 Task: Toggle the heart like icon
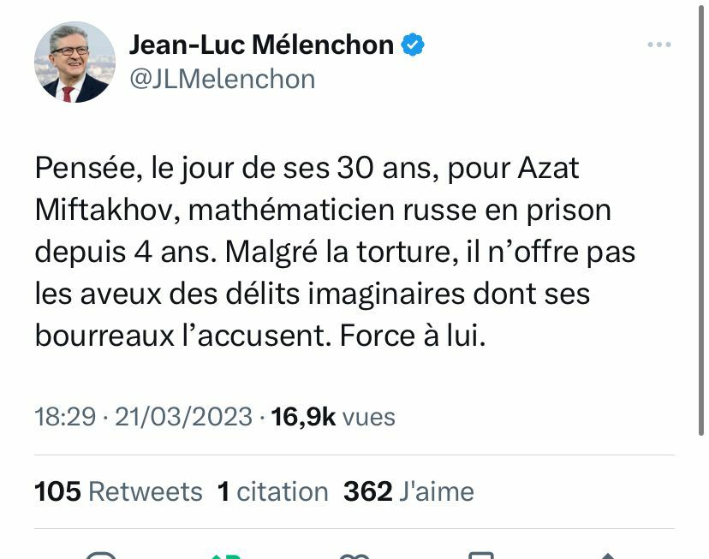(x=354, y=556)
